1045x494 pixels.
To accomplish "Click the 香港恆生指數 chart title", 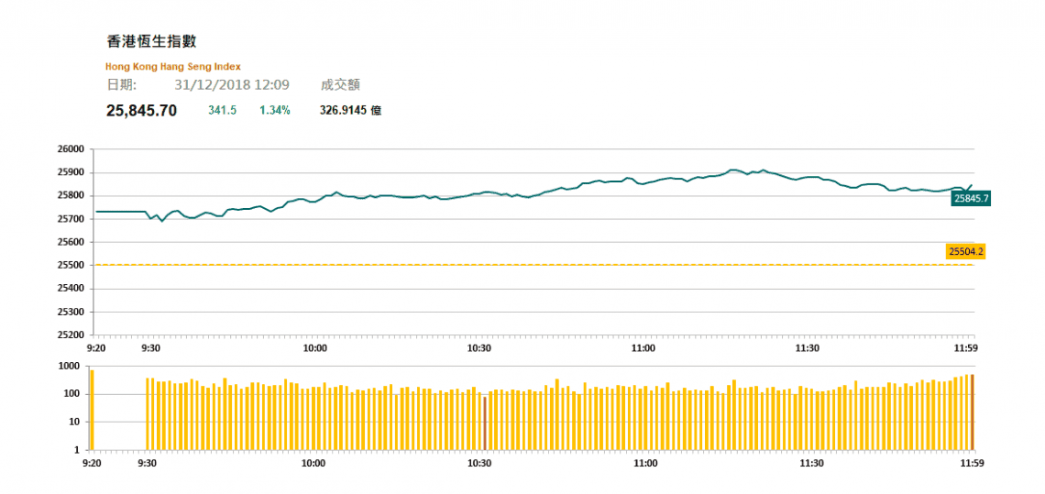I will (x=151, y=41).
